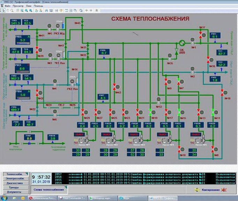Open the Файл menu
Viewport: 238px width, 201px height.
7,6
